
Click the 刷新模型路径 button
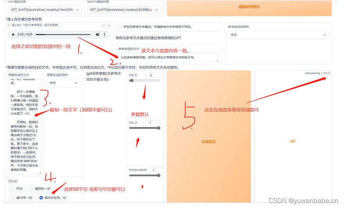[249, 7]
